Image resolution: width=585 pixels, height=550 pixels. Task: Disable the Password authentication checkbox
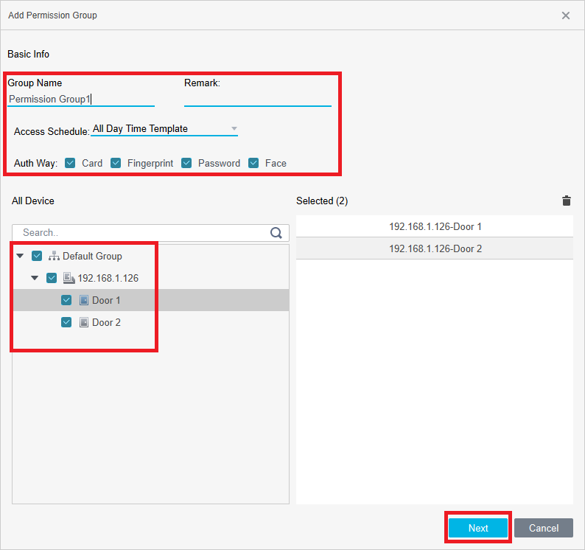(x=186, y=163)
